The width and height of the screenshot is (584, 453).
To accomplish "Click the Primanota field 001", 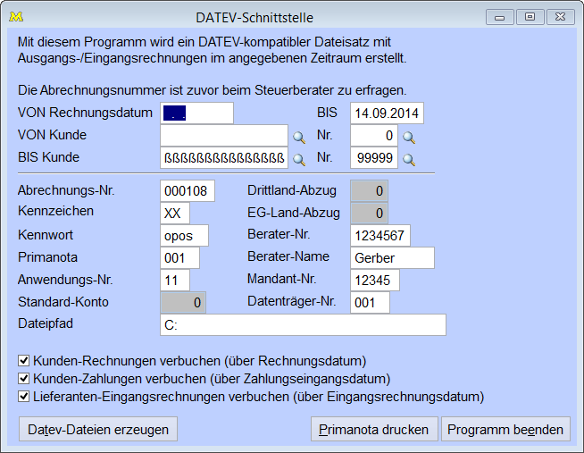I will (179, 258).
